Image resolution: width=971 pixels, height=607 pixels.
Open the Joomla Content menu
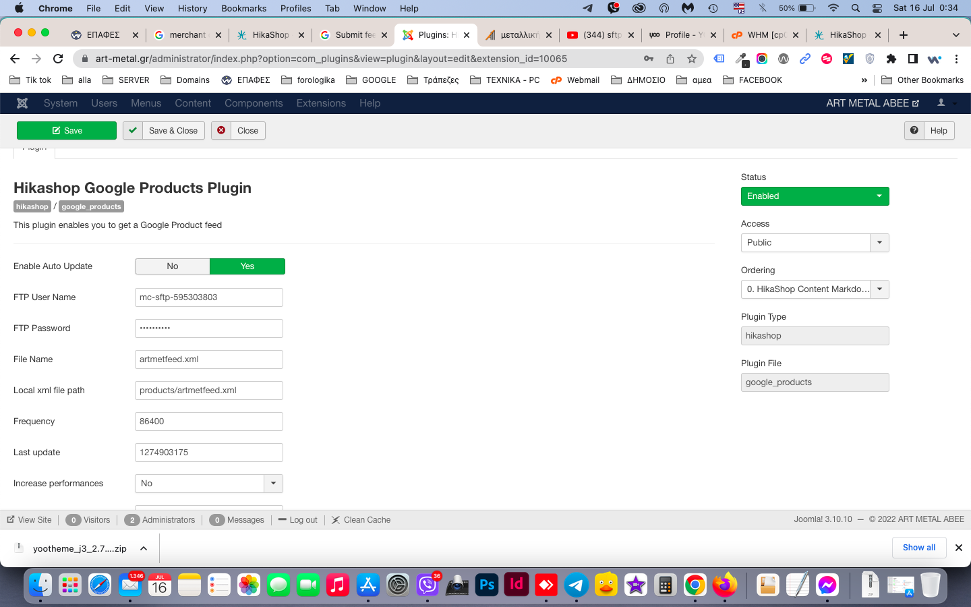pos(193,103)
